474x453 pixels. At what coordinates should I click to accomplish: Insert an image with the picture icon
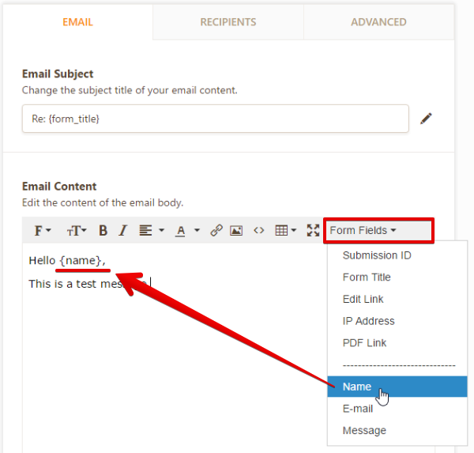[236, 231]
